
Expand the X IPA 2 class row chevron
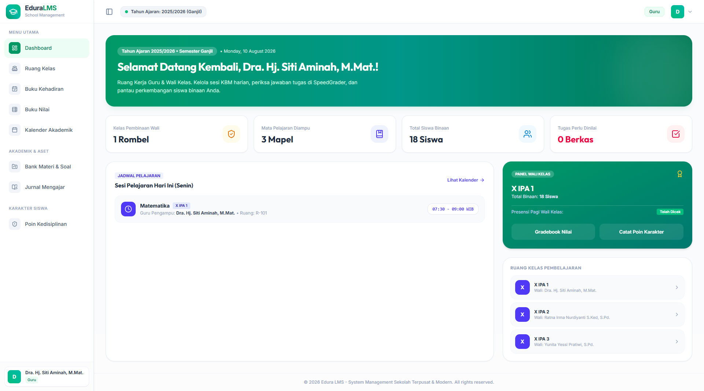click(677, 314)
